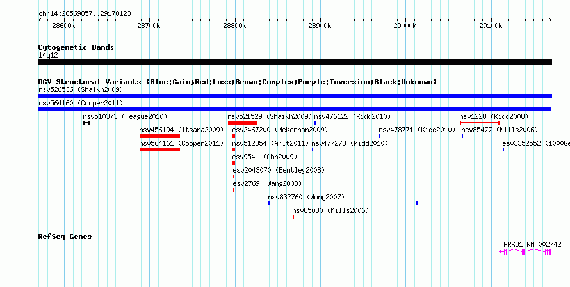This screenshot has height=287, width=570.
Task: Click the magenta PRKD1 gene glyph
Action: pyautogui.click(x=526, y=252)
